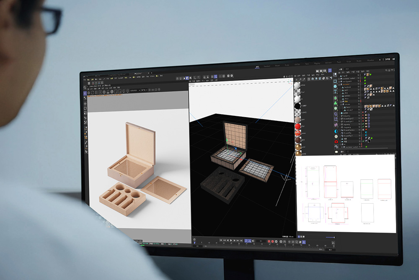419x280 pixels.
Task: Click the red camera icon in palette
Action: pyautogui.click(x=336, y=142)
